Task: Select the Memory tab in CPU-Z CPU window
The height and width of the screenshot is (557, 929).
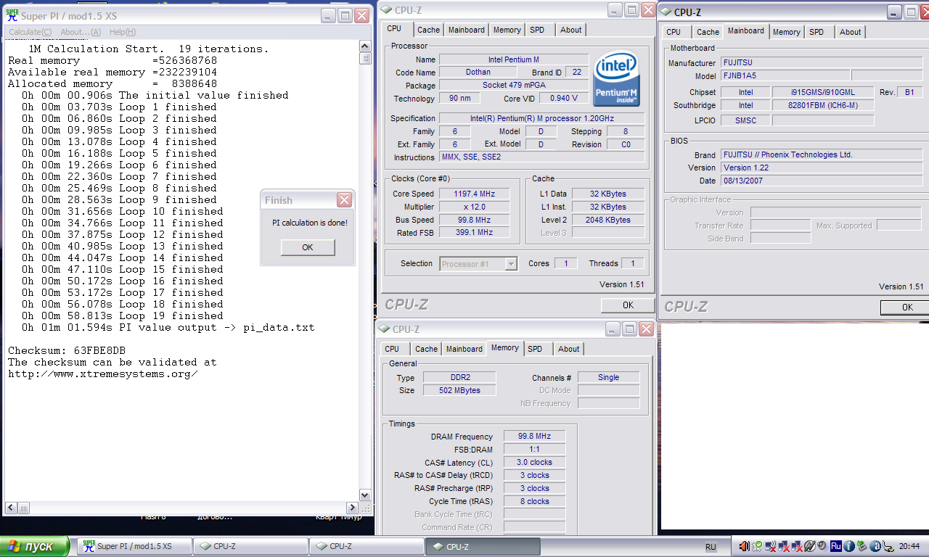Action: [x=507, y=30]
